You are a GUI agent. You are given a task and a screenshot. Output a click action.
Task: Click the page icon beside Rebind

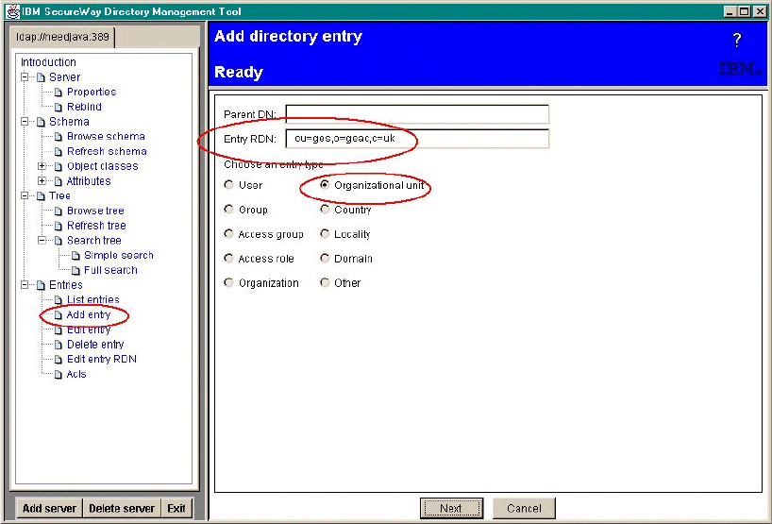point(59,107)
